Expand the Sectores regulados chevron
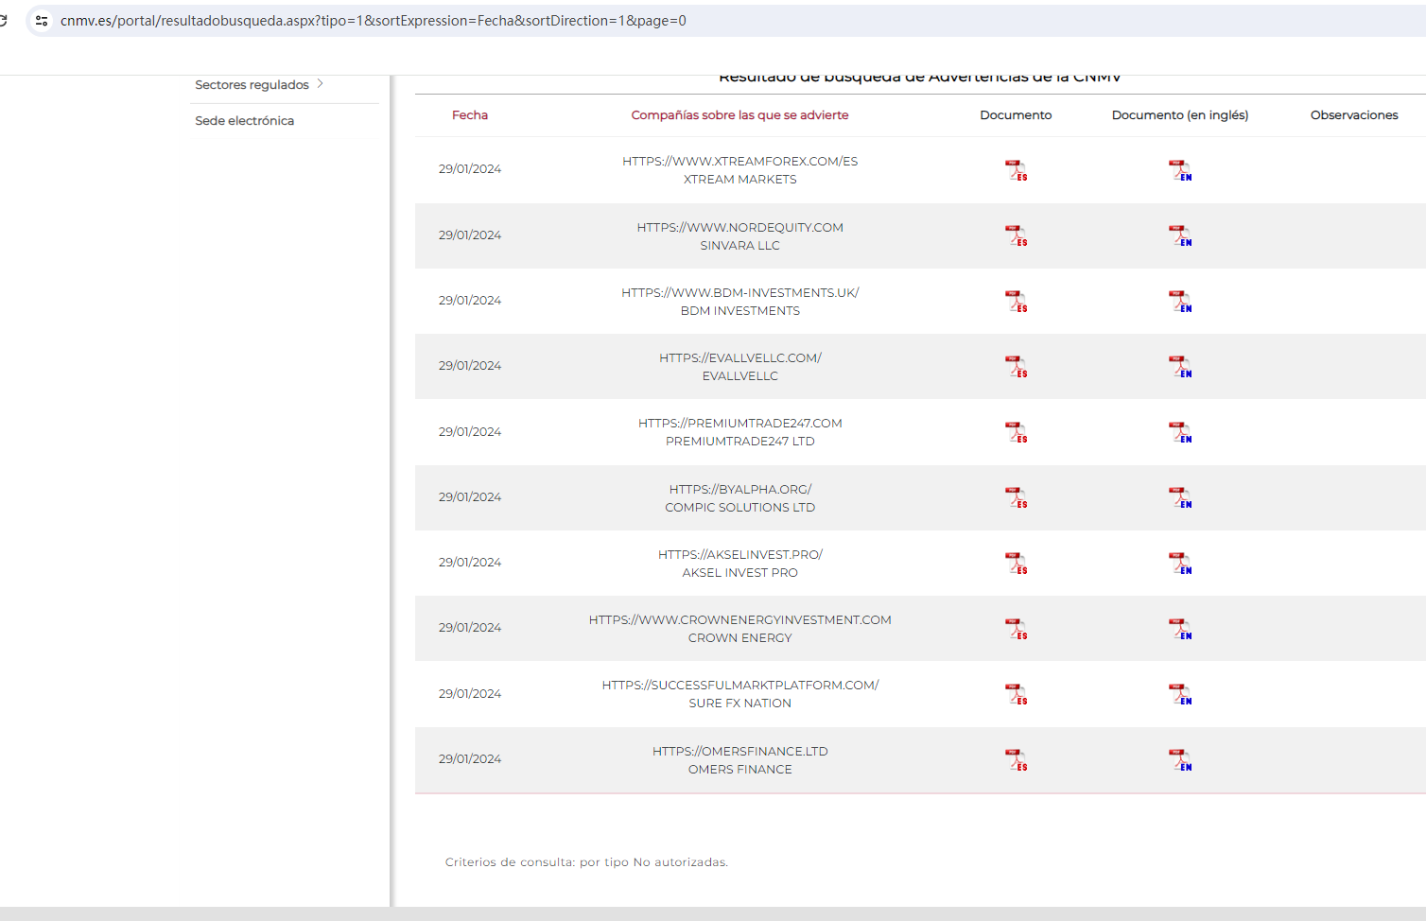Image resolution: width=1426 pixels, height=921 pixels. [x=321, y=84]
